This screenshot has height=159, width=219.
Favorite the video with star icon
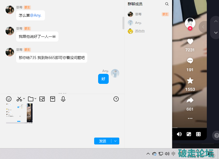tap(190, 81)
